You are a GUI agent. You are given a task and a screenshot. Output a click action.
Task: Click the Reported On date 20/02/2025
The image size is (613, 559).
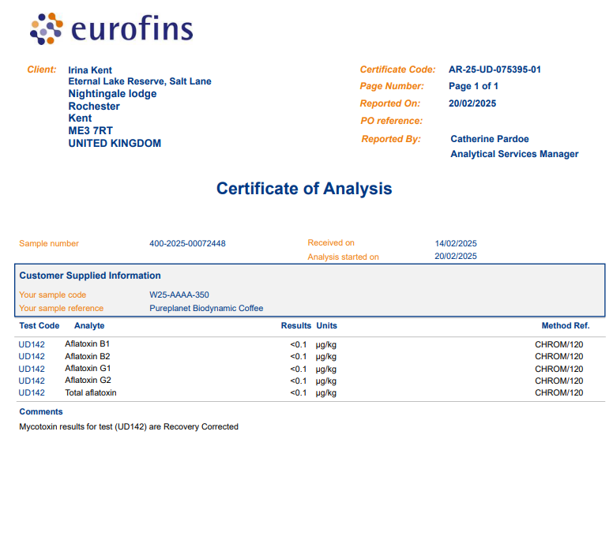point(472,103)
